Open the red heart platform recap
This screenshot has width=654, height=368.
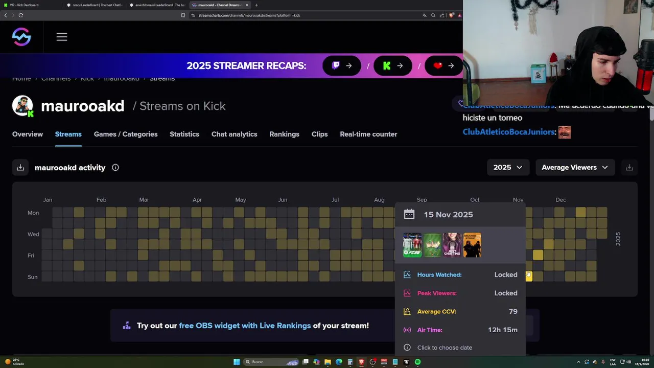point(443,65)
